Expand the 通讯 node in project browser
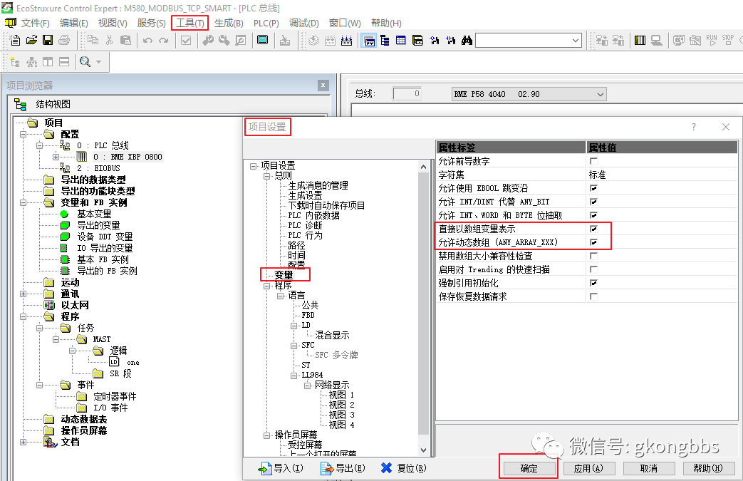This screenshot has height=481, width=743. [x=23, y=294]
